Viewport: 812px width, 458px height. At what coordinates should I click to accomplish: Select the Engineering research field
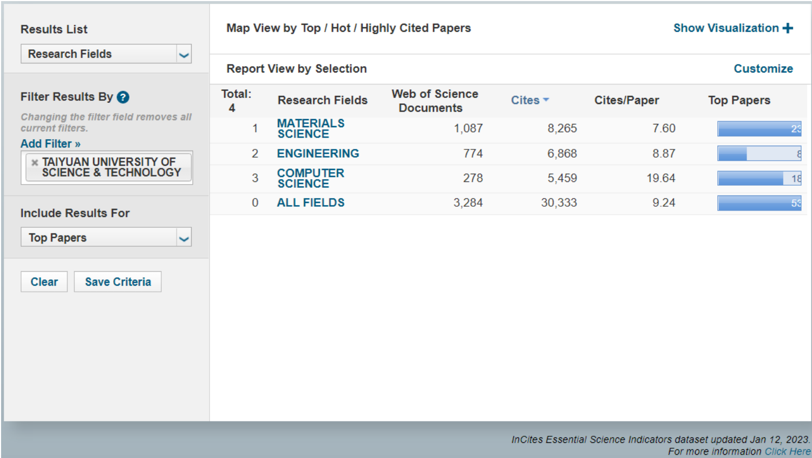[318, 154]
